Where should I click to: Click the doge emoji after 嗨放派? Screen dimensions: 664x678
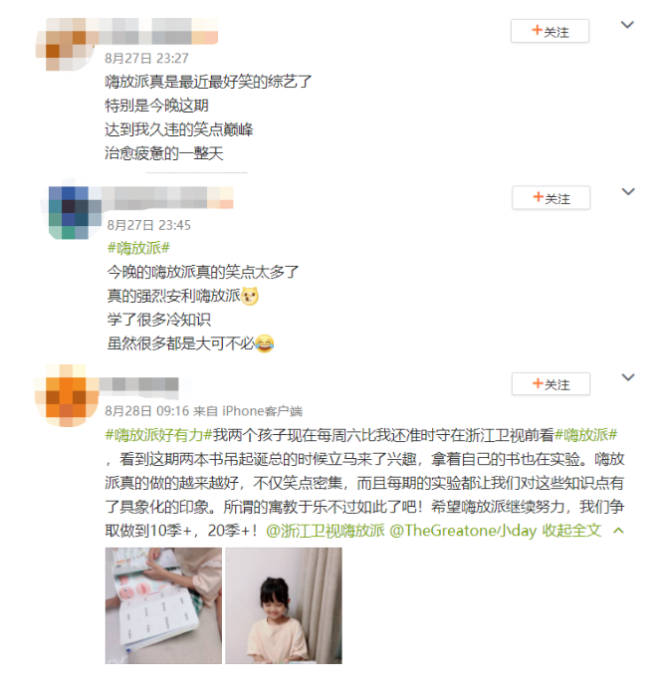pyautogui.click(x=250, y=297)
